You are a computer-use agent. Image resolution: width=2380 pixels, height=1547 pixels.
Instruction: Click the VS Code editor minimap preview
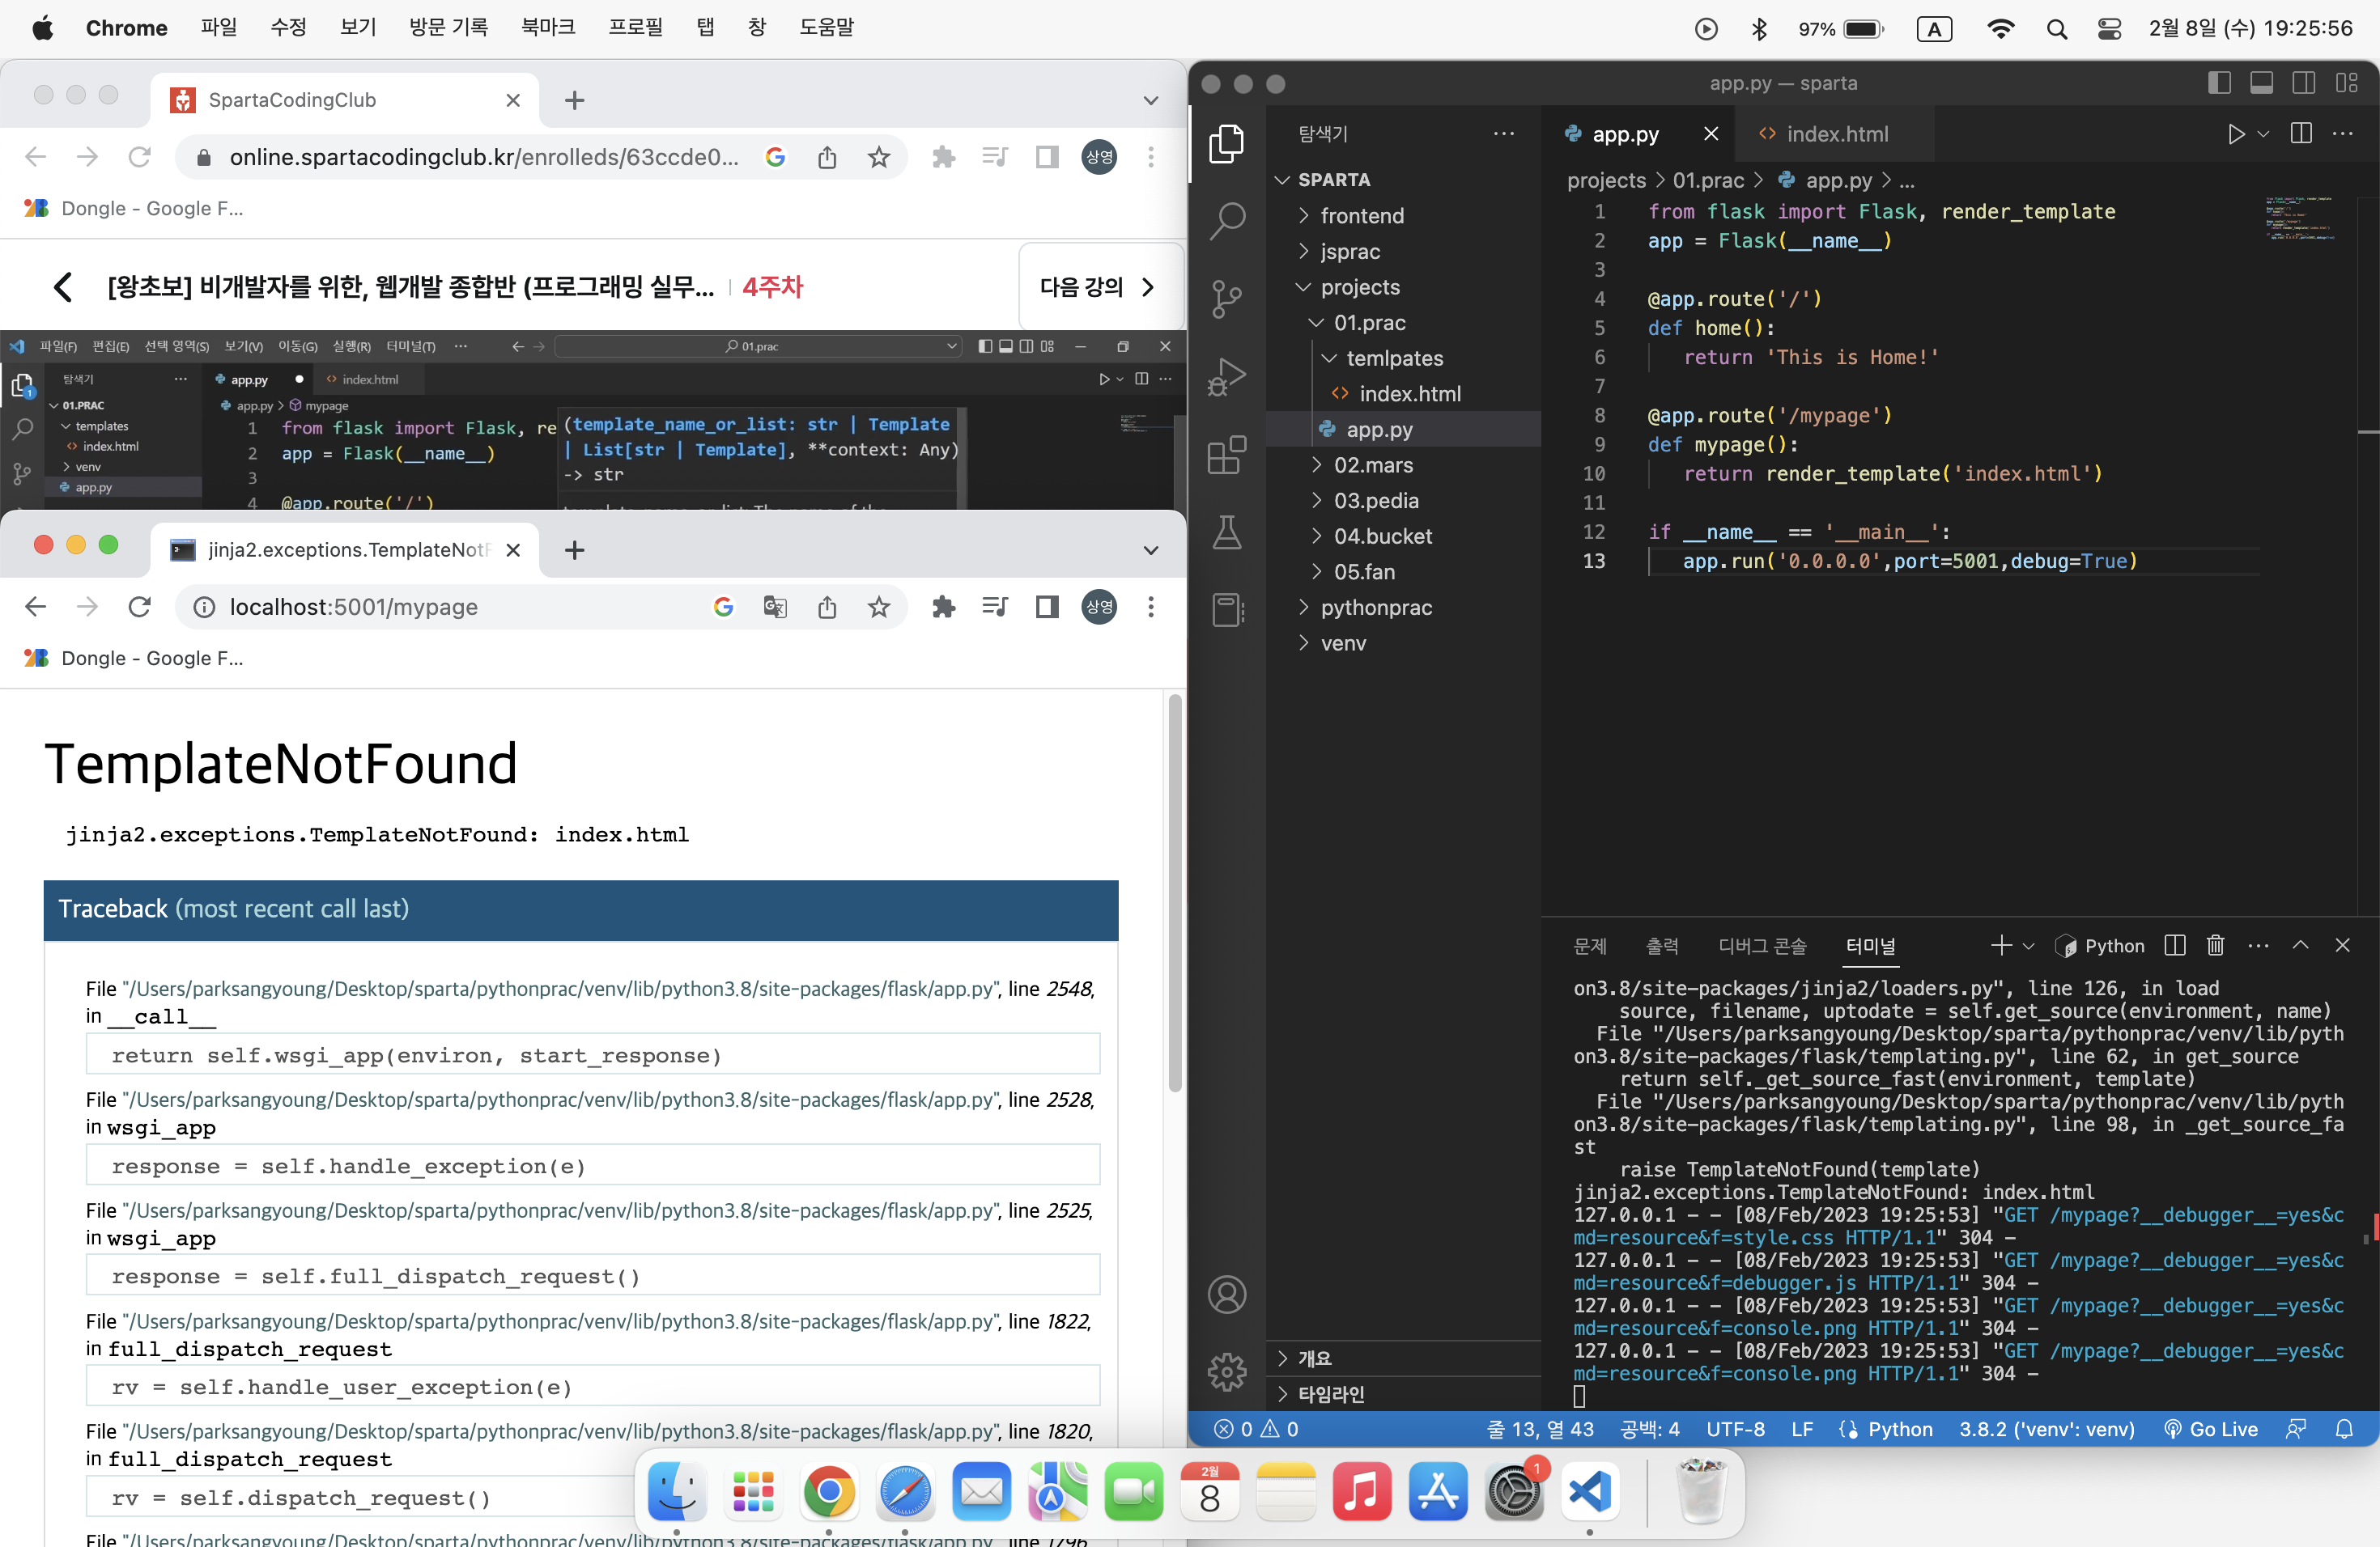coord(2299,218)
